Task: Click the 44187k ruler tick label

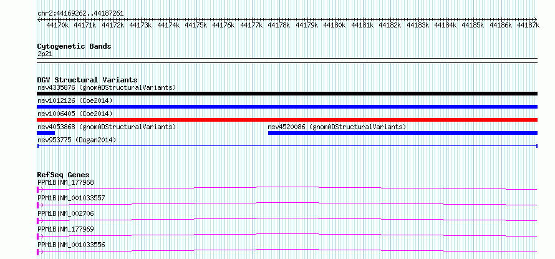Action: coord(528,25)
